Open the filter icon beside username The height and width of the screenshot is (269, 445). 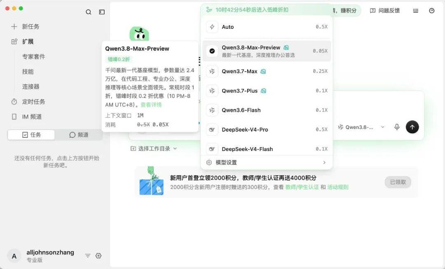[x=88, y=256]
